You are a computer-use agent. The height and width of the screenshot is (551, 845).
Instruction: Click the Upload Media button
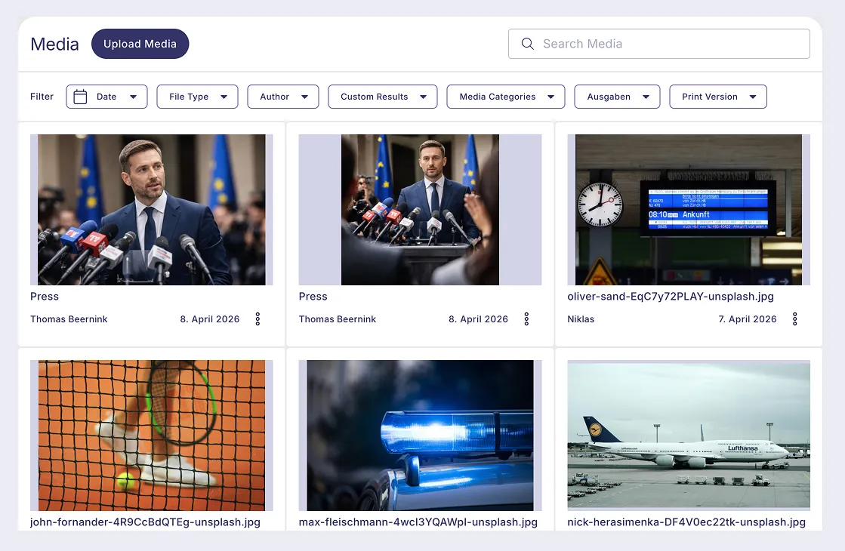pos(140,44)
